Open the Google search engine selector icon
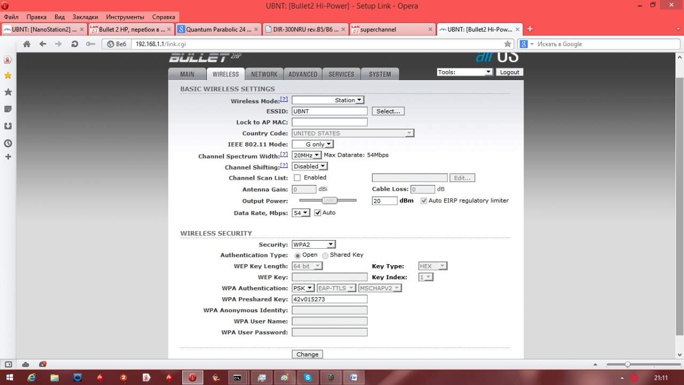 [526, 44]
